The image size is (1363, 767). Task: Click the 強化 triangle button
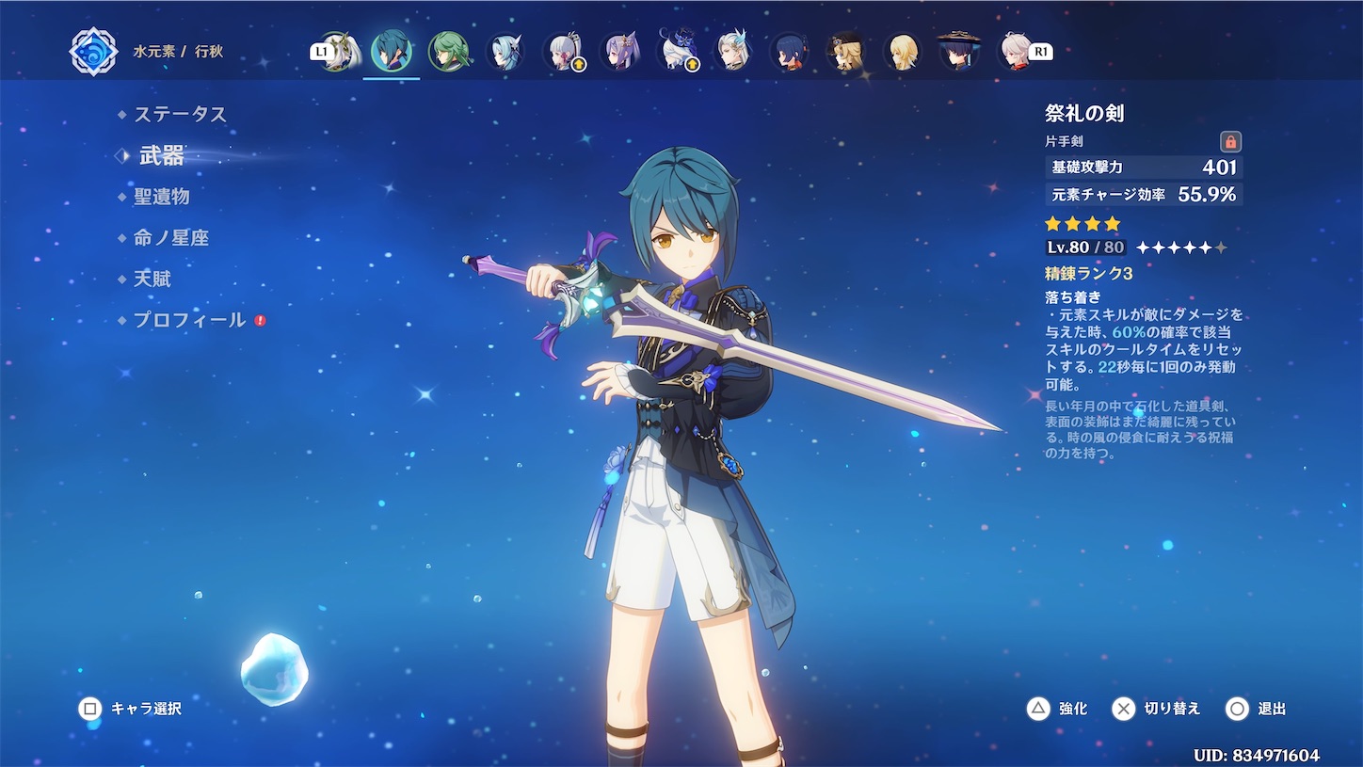[x=1057, y=709]
